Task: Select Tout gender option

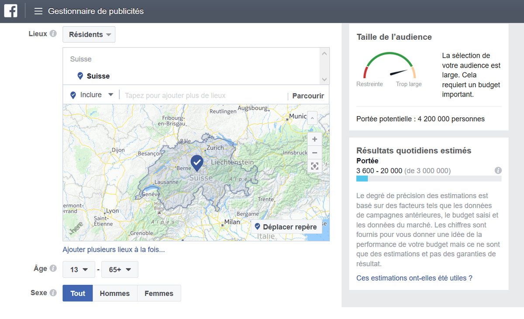Action: (x=78, y=293)
